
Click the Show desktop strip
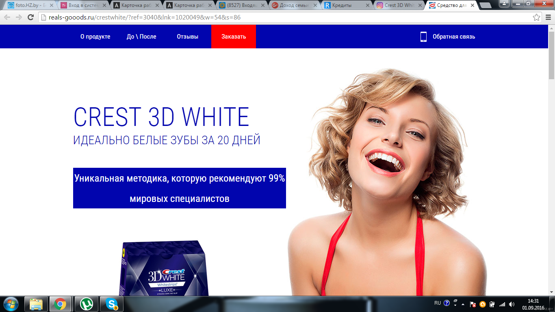tap(552, 304)
